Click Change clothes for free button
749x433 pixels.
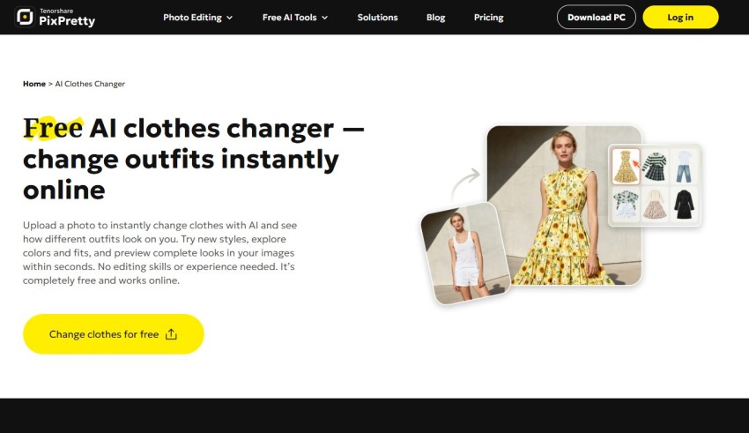pyautogui.click(x=113, y=334)
